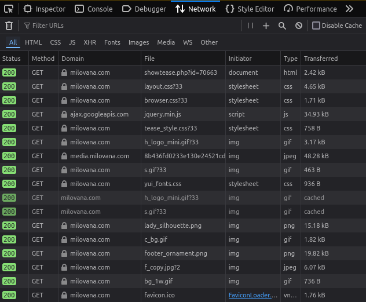Sort by the Method column header

click(43, 59)
